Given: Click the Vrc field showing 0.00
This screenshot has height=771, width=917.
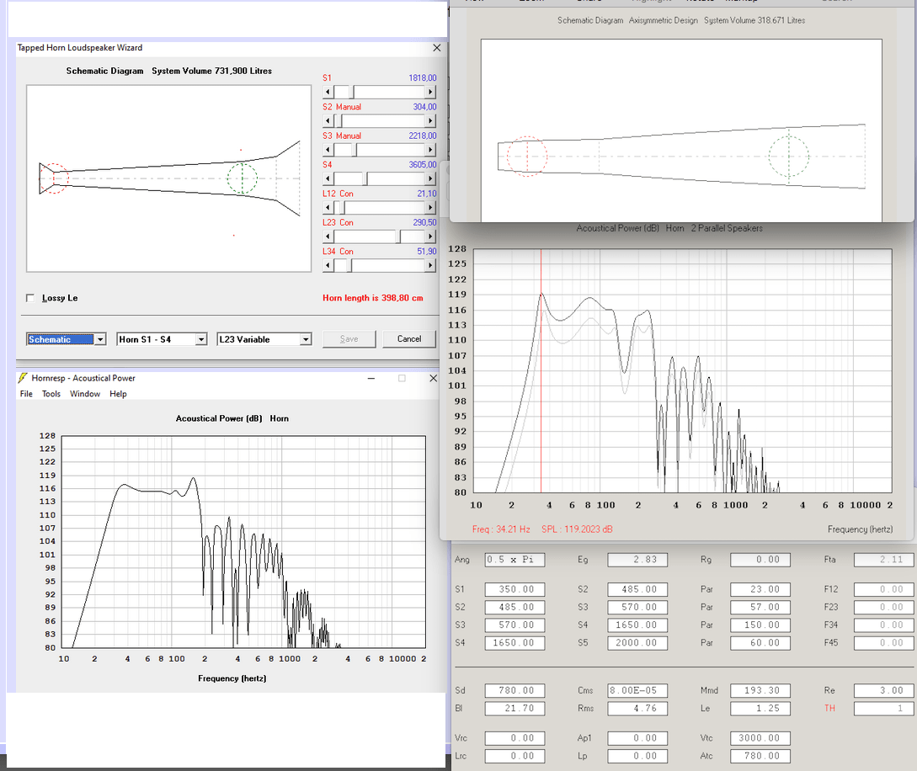Looking at the screenshot, I should [x=514, y=738].
